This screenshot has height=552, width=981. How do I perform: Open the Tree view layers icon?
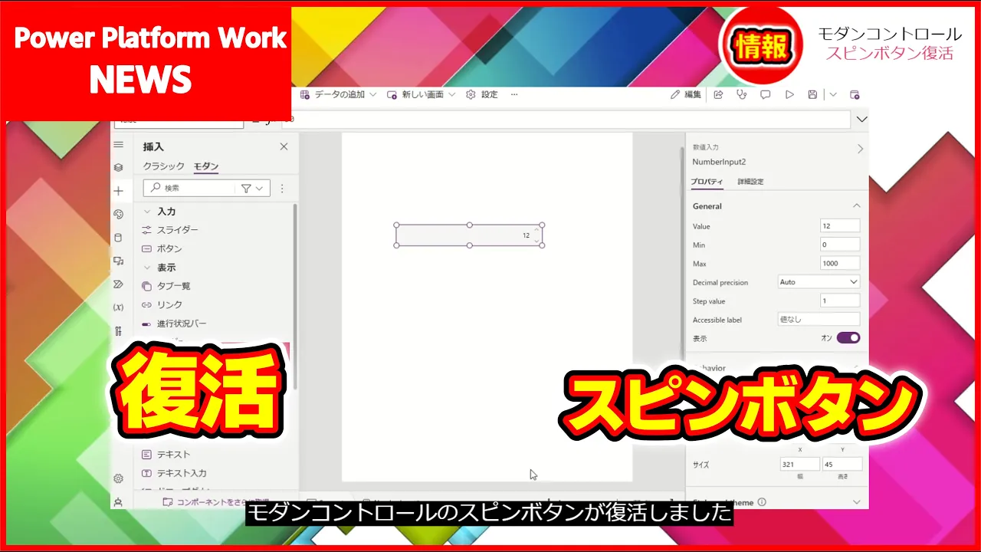click(x=118, y=167)
